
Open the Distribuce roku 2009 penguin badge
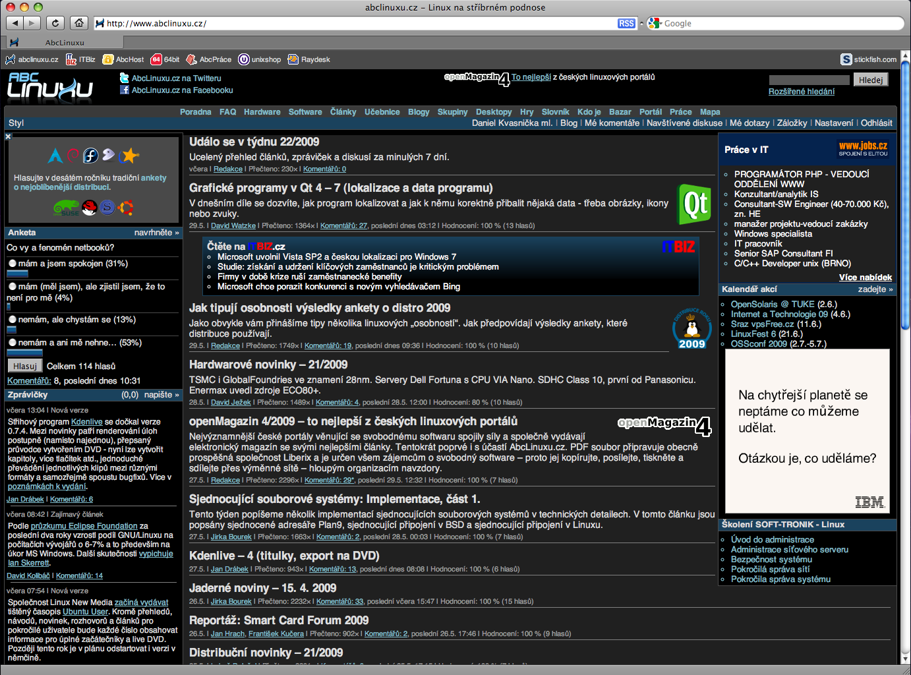[x=692, y=328]
